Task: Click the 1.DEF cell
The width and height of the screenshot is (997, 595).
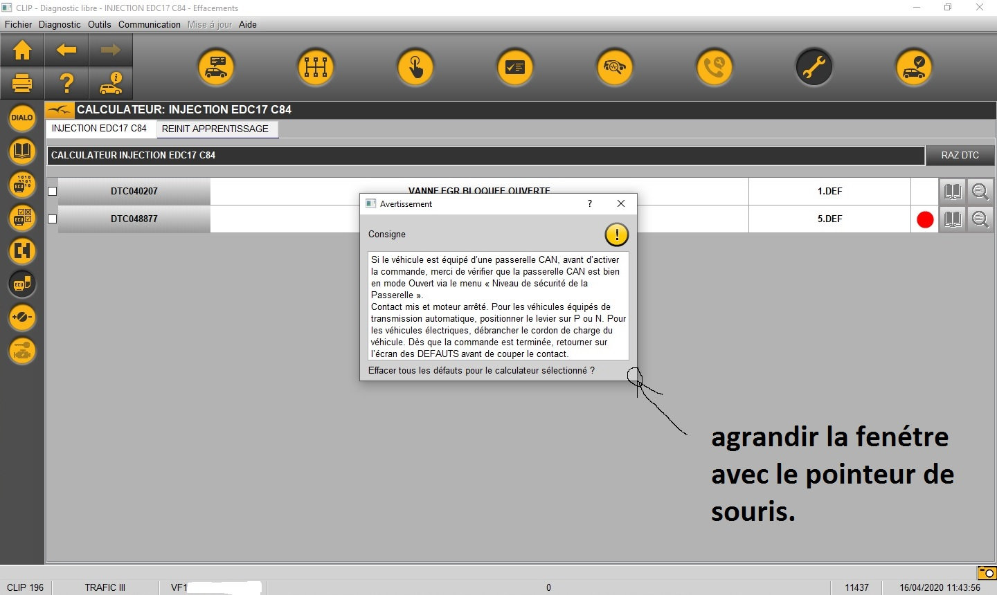Action: tap(829, 192)
